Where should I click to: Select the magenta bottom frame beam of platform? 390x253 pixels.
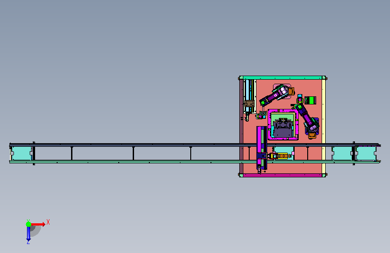tap(282, 175)
